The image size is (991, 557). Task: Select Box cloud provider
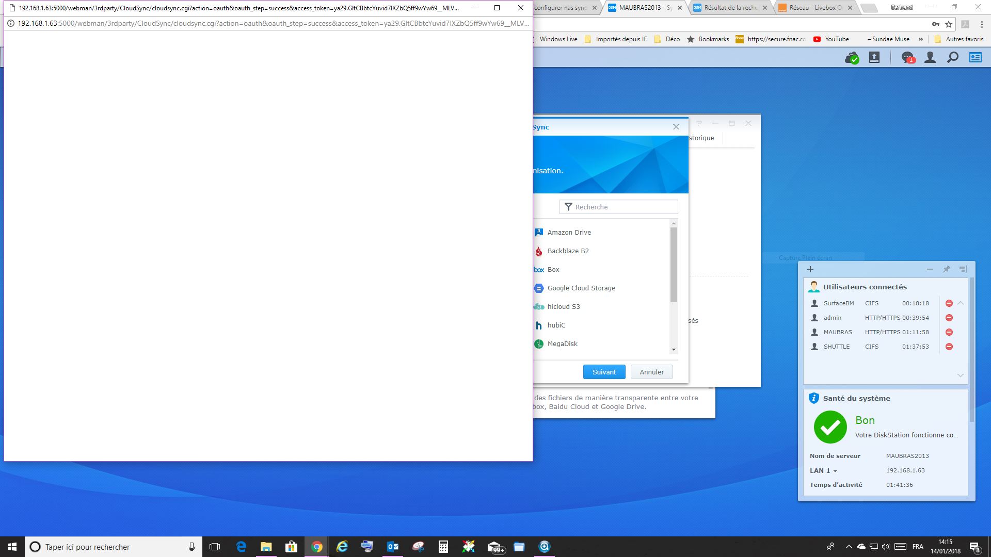tap(601, 269)
